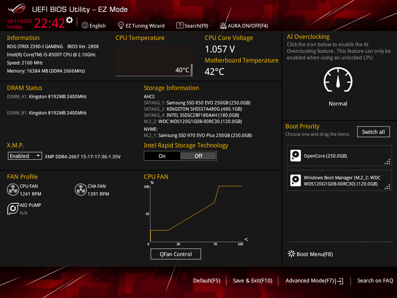This screenshot has height=298, width=397.
Task: Click the 1.057 V core voltage value
Action: click(220, 49)
